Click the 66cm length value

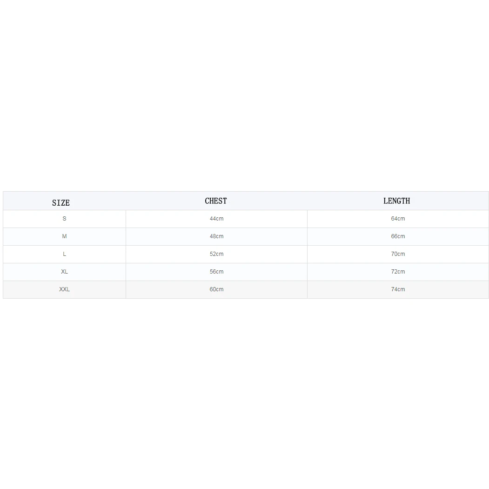point(398,236)
